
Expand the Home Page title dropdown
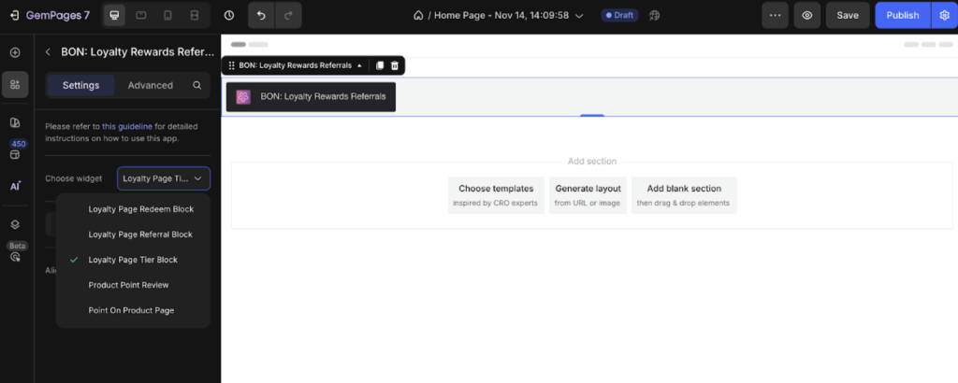click(579, 16)
